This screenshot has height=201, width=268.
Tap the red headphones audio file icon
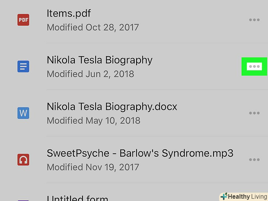[x=23, y=160]
